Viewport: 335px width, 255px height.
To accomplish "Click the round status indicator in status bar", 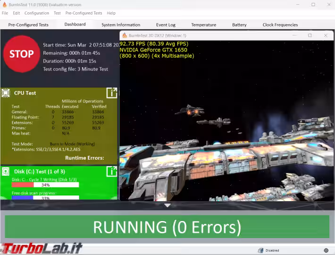I will (x=326, y=250).
